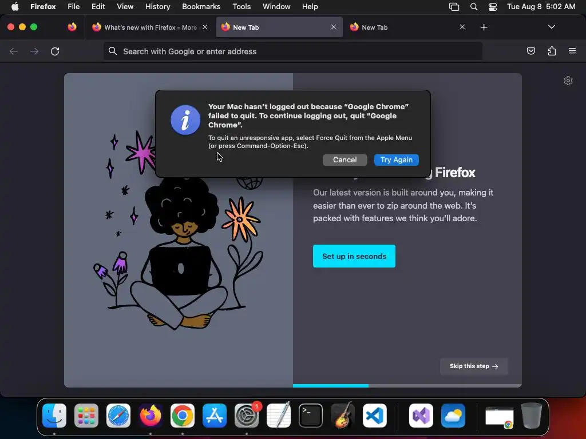Open the Pocket save icon

pyautogui.click(x=530, y=51)
